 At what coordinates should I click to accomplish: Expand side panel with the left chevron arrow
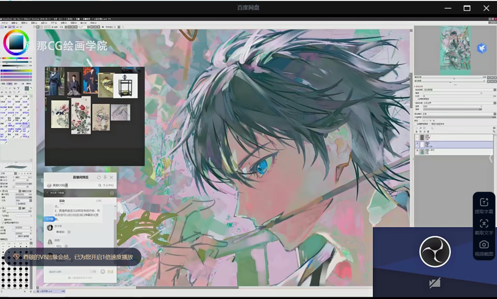click(491, 159)
